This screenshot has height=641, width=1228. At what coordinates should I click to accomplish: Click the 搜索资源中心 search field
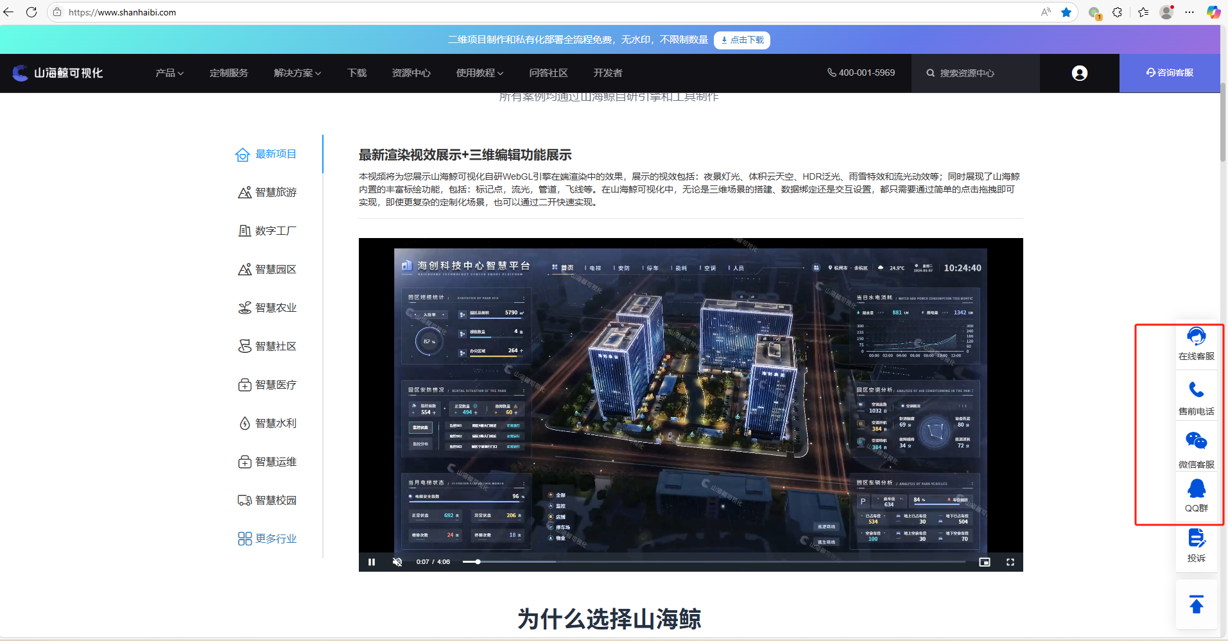point(975,73)
